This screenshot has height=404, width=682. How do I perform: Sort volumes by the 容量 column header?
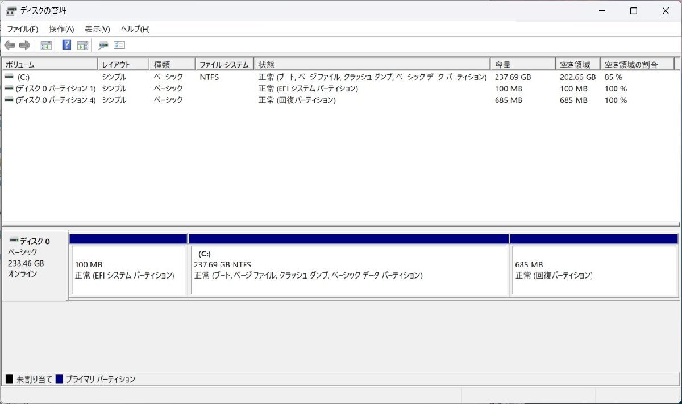pos(520,64)
